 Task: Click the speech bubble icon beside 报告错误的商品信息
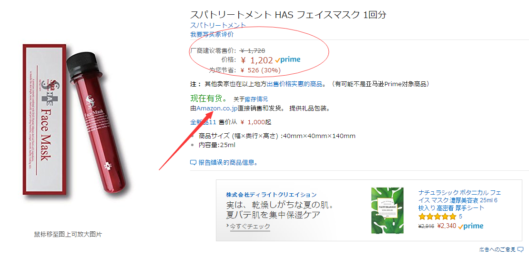[193, 162]
